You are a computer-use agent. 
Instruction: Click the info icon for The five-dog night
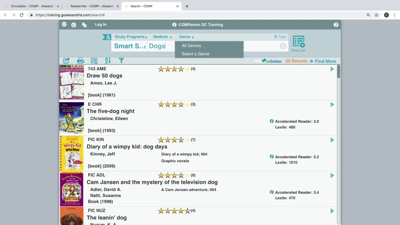272,121
